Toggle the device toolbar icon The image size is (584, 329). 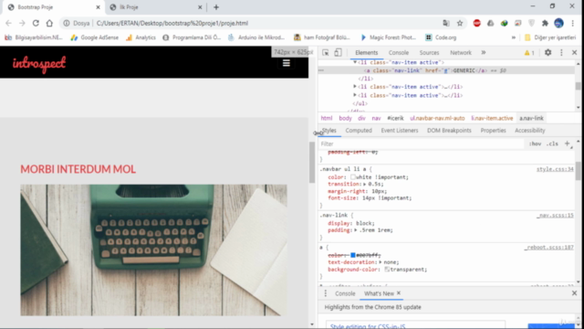[x=338, y=53]
